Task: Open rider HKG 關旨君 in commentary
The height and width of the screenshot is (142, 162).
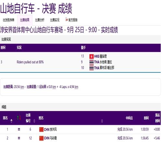Action: (x=100, y=56)
